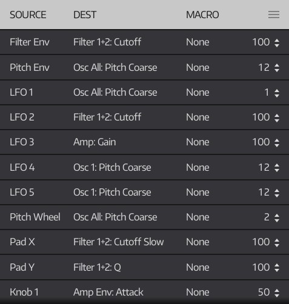
Task: Open LFO 2 destination Filter 1+2: Cutoff
Action: pos(107,117)
